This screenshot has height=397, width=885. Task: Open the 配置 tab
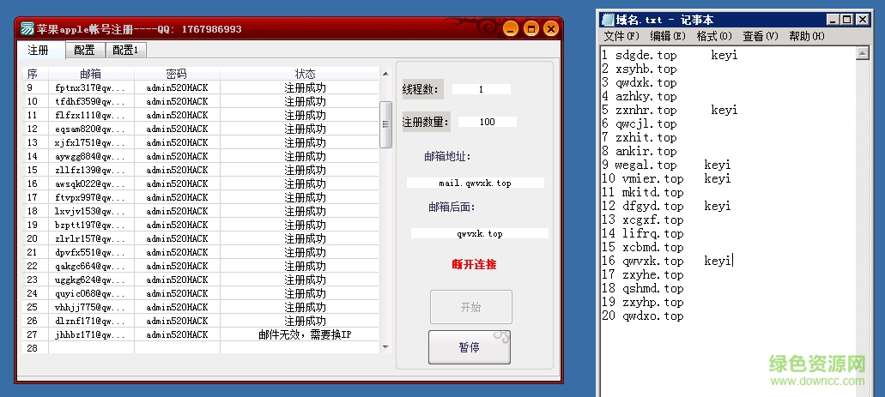pos(85,50)
